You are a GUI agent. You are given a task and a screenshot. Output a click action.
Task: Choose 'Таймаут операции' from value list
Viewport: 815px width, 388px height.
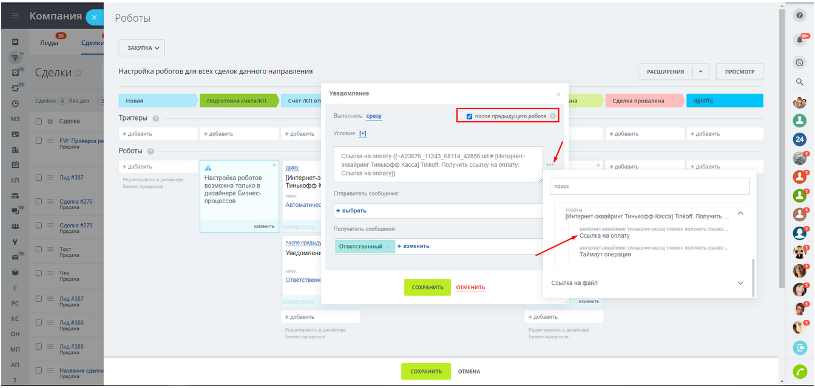[605, 254]
